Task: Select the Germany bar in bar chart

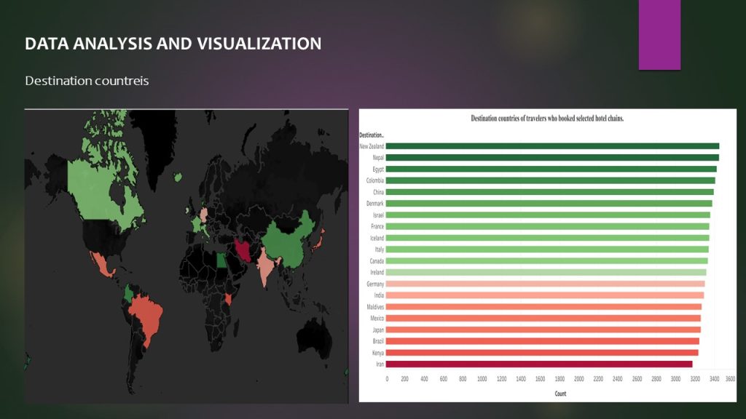Action: [545, 284]
